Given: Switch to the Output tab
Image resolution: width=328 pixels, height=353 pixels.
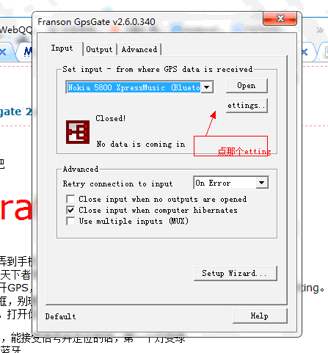Looking at the screenshot, I should (99, 49).
